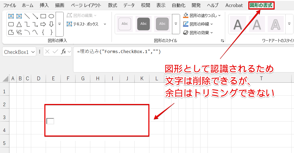Pick the down block arrow shape
Image resolution: width=294 pixels, height=153 pixels.
51,24
